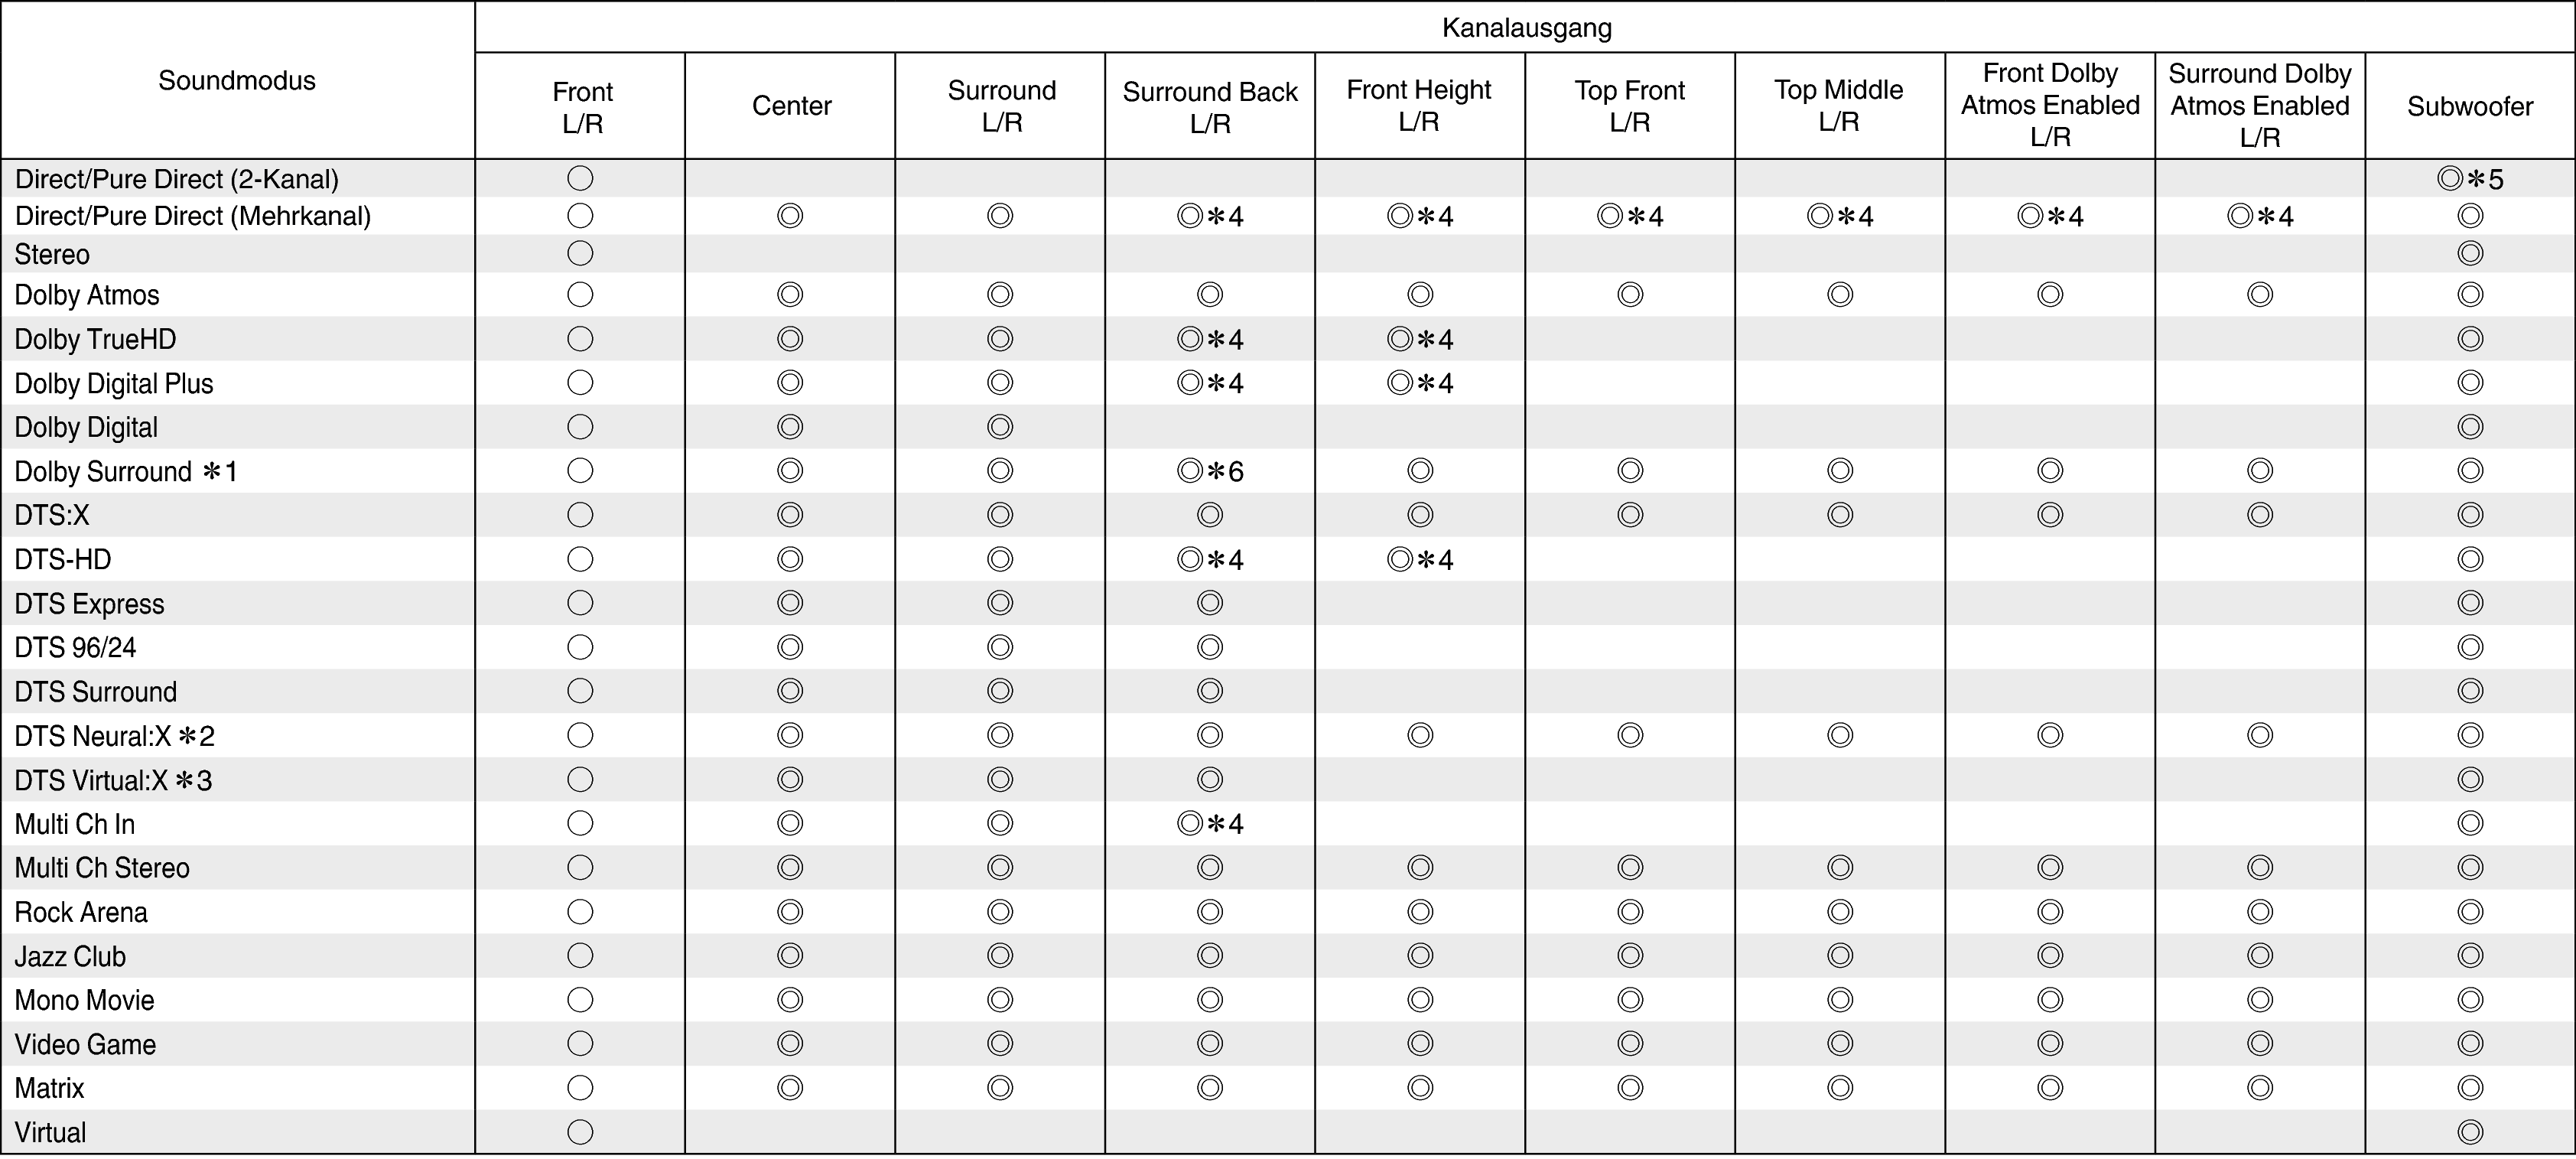This screenshot has width=2576, height=1159.
Task: Click the Top Middle L/R column header
Action: 1838,105
